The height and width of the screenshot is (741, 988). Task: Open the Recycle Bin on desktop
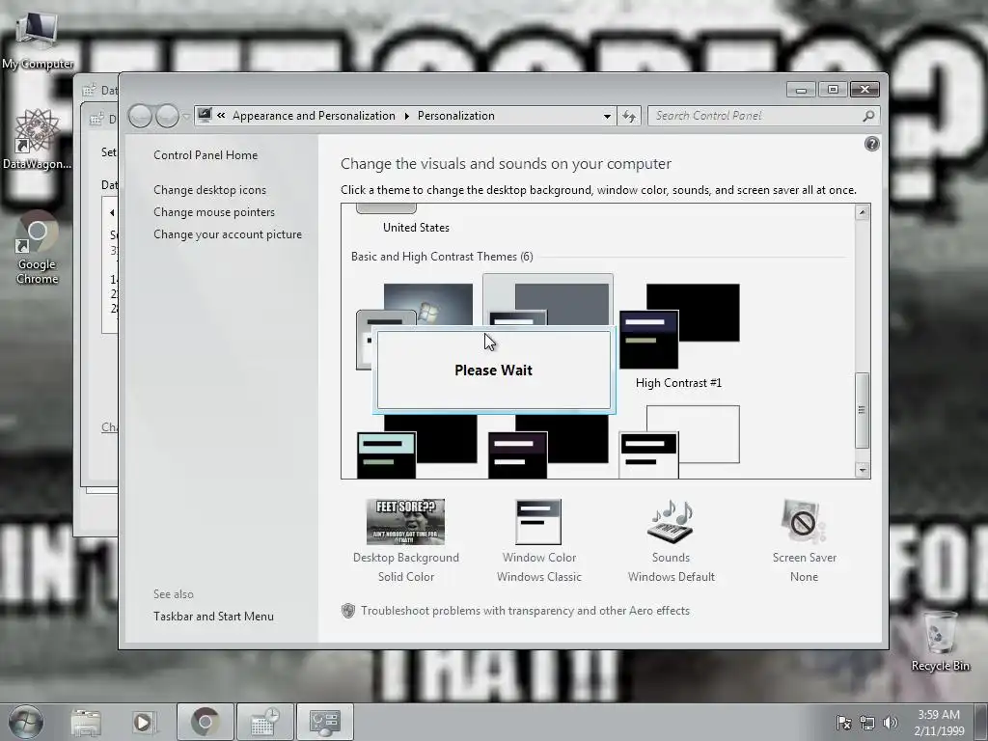[940, 641]
